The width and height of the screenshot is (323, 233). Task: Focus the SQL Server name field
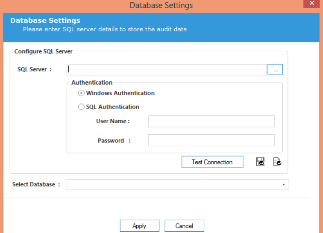167,70
